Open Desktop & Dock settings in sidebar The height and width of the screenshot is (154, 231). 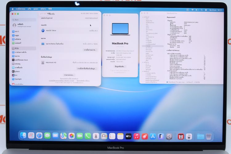(x=24, y=60)
